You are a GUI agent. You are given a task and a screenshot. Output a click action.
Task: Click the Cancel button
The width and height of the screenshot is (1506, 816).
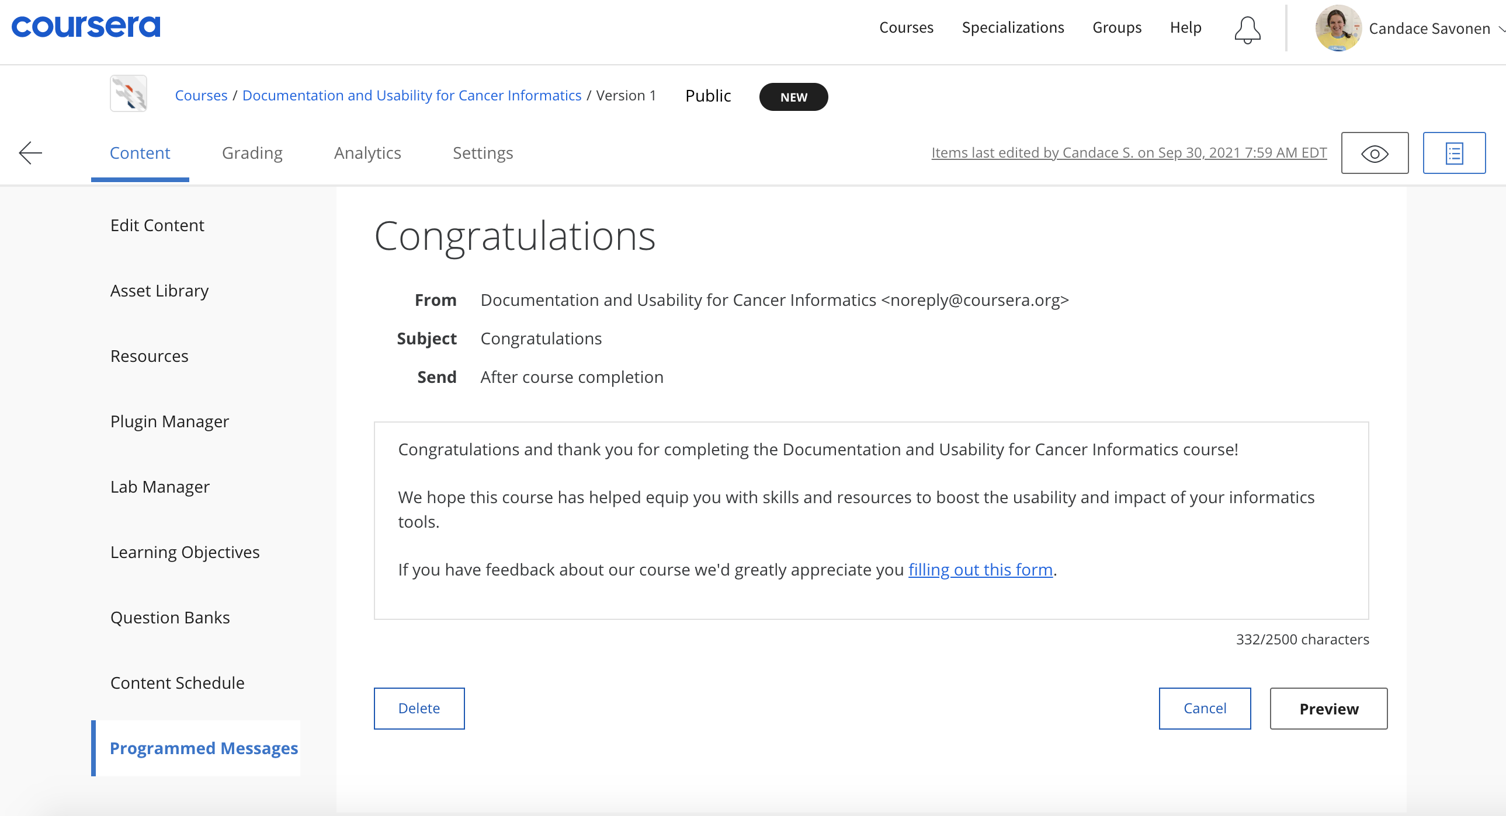click(x=1205, y=708)
